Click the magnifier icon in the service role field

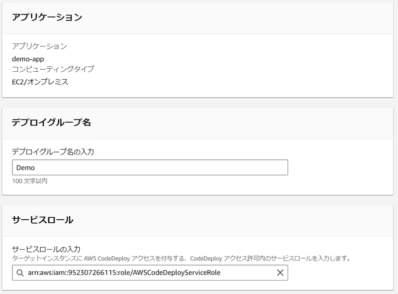[x=20, y=273]
